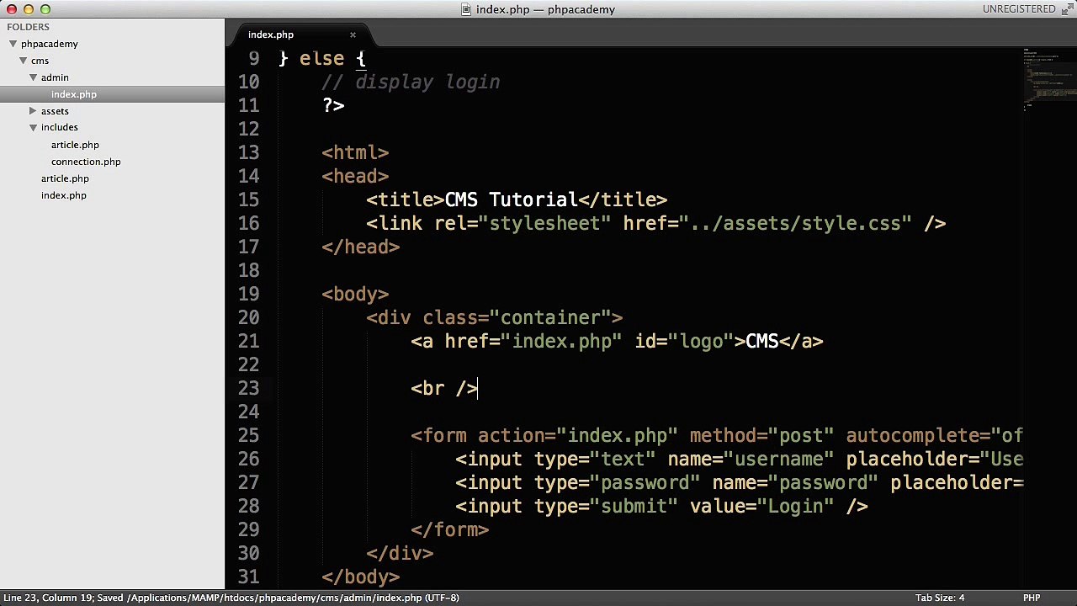This screenshot has height=606, width=1077.
Task: Click the minimap code overview
Action: pyautogui.click(x=1048, y=80)
